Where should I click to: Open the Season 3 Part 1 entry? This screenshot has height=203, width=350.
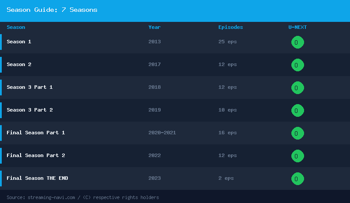pos(30,87)
